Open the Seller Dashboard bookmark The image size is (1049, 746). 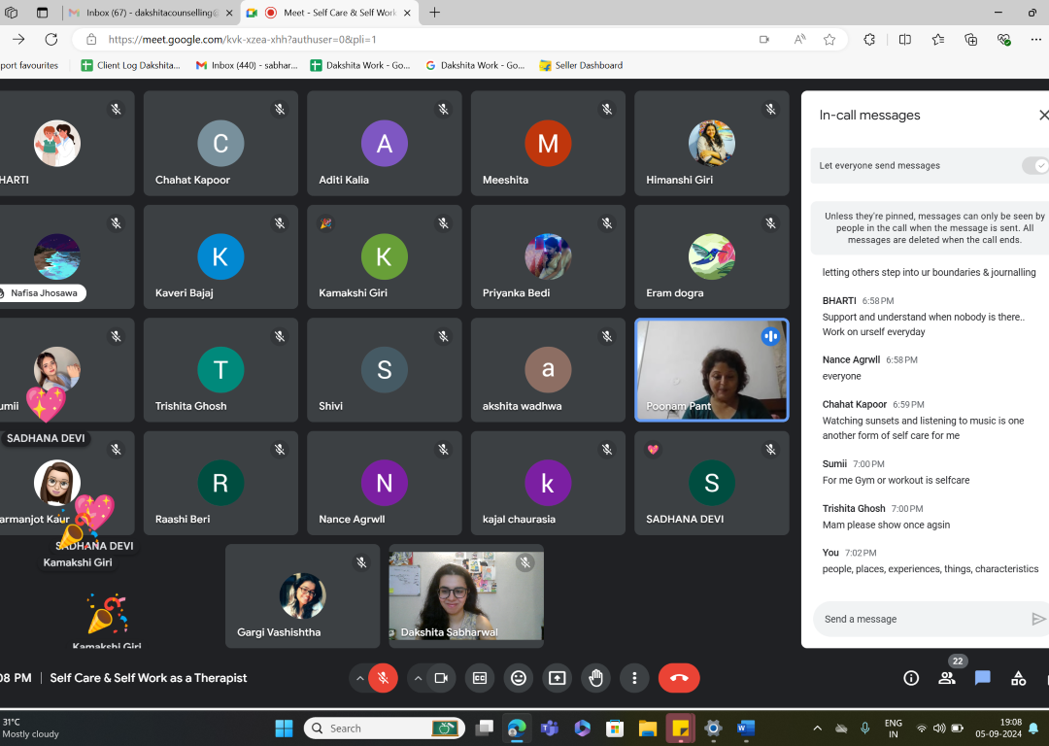click(581, 65)
